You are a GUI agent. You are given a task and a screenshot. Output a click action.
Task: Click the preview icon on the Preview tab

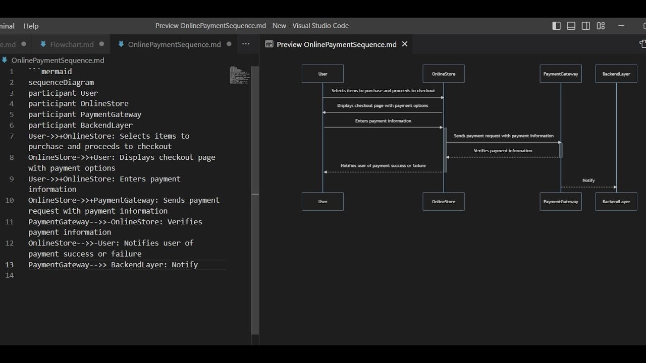269,44
